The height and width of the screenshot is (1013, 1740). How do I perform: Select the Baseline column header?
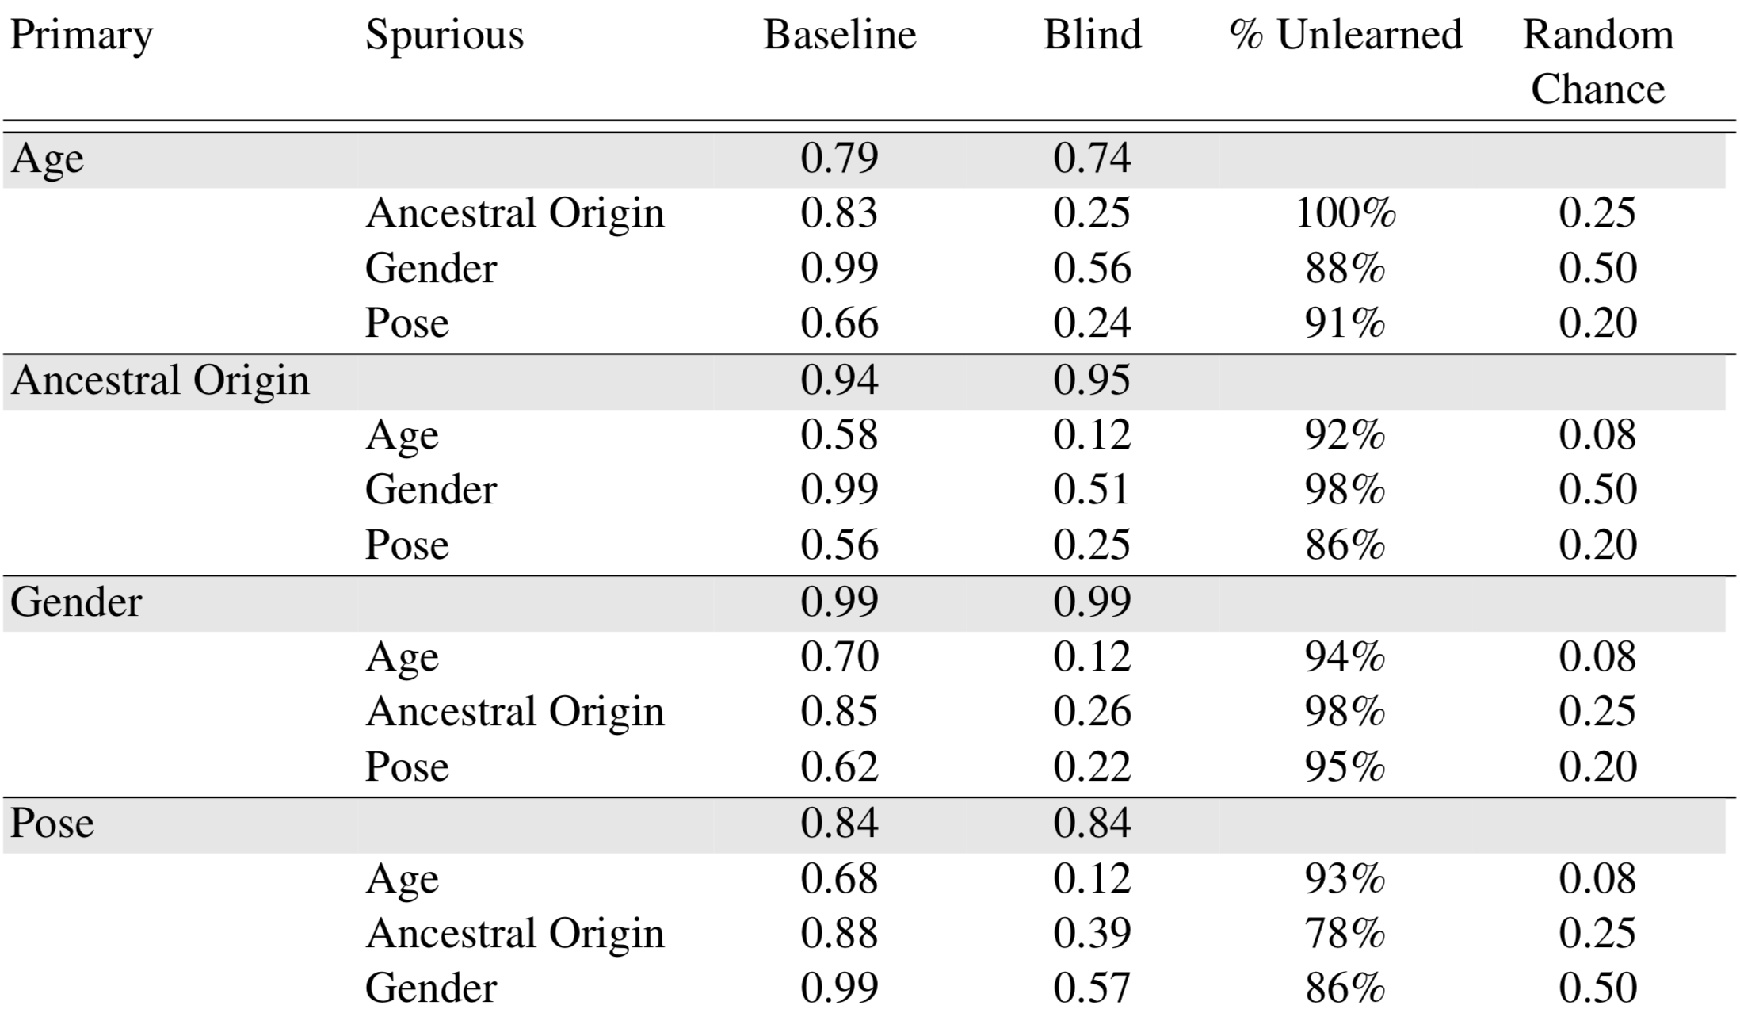coord(840,35)
